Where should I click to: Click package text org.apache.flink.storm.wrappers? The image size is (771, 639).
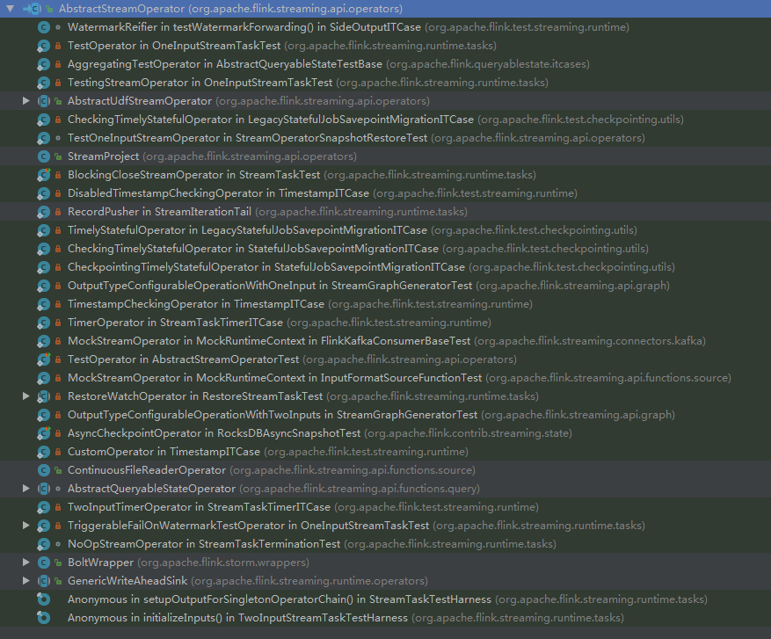(x=223, y=563)
